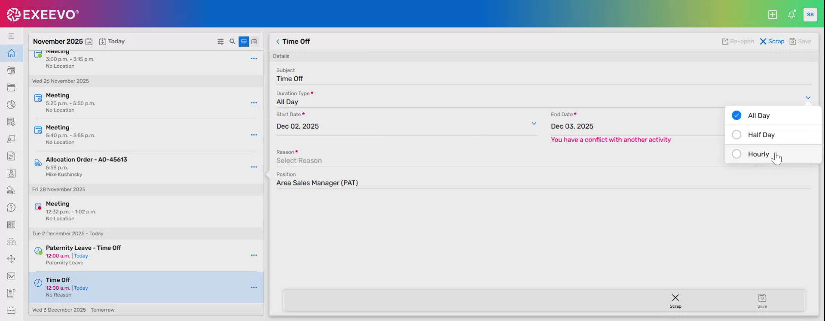Open options for Paternity Leave - Time Off
The width and height of the screenshot is (825, 321).
(254, 255)
